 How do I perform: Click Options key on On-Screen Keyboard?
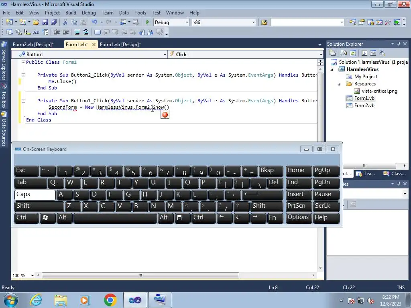tap(299, 218)
